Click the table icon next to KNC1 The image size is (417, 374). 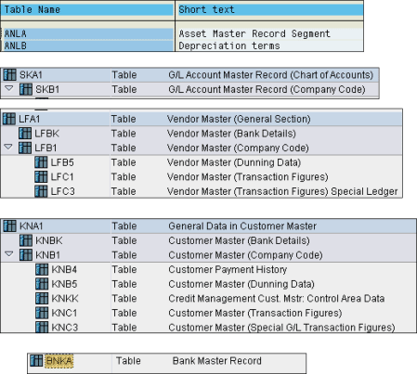tap(42, 313)
